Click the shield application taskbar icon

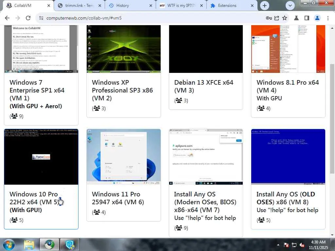(x=70, y=244)
